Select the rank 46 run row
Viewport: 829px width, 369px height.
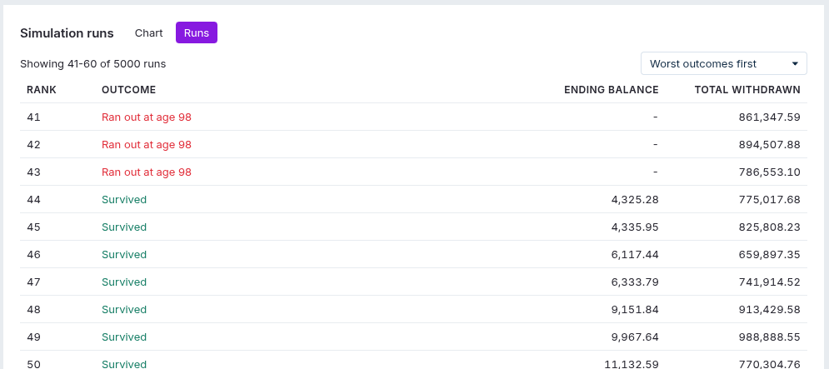tap(413, 254)
